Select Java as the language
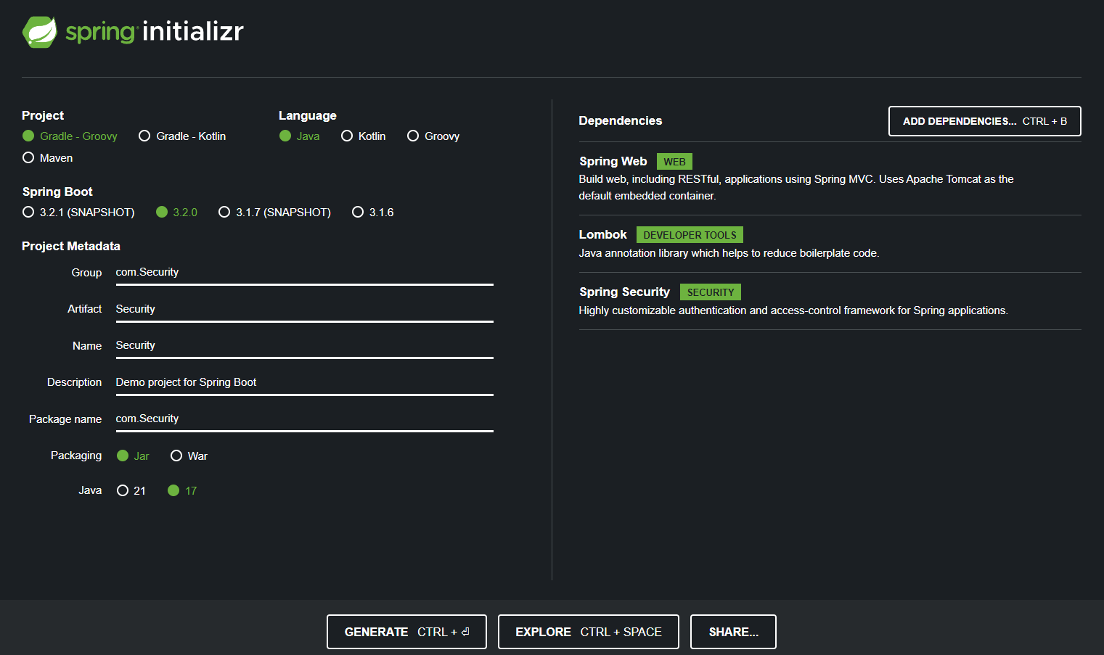This screenshot has height=655, width=1104. point(300,136)
